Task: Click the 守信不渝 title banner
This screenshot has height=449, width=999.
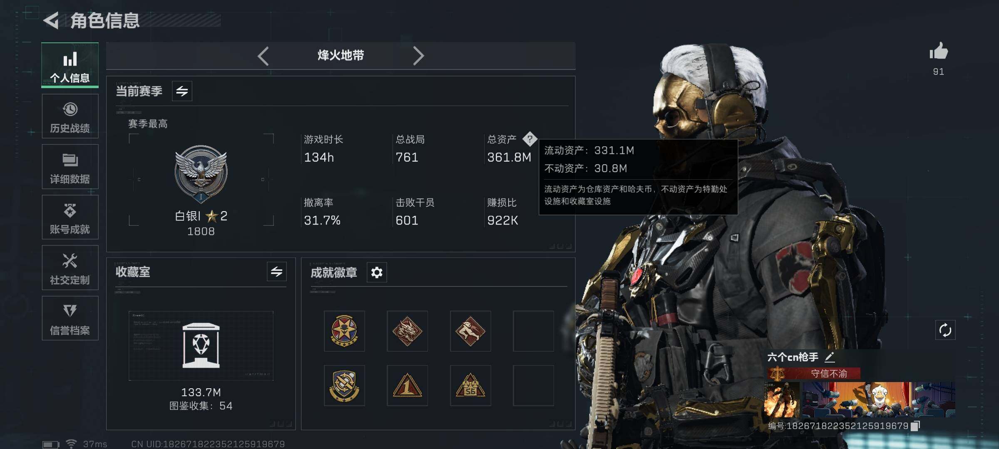Action: (814, 374)
